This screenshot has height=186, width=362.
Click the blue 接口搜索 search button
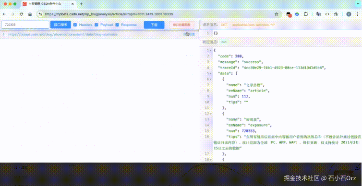tap(60, 24)
